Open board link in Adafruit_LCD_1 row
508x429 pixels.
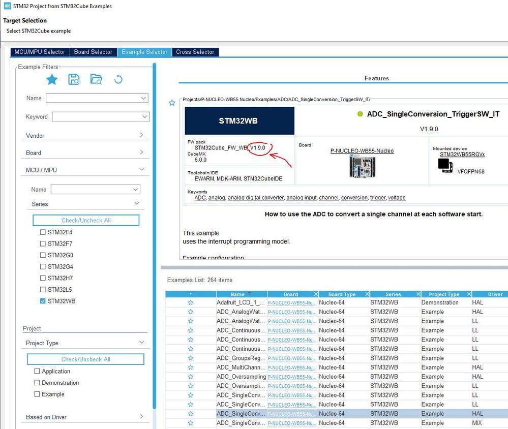(292, 303)
